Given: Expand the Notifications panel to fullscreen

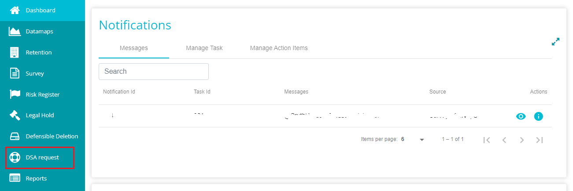Looking at the screenshot, I should tap(556, 42).
